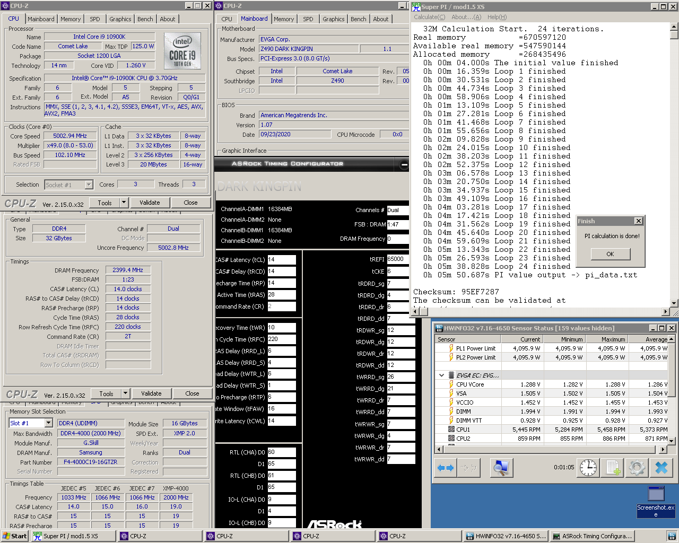Click Intel Core i9 logo in CPU-Z

click(x=182, y=50)
